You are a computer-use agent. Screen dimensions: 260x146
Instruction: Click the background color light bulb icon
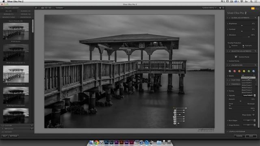(x=220, y=8)
